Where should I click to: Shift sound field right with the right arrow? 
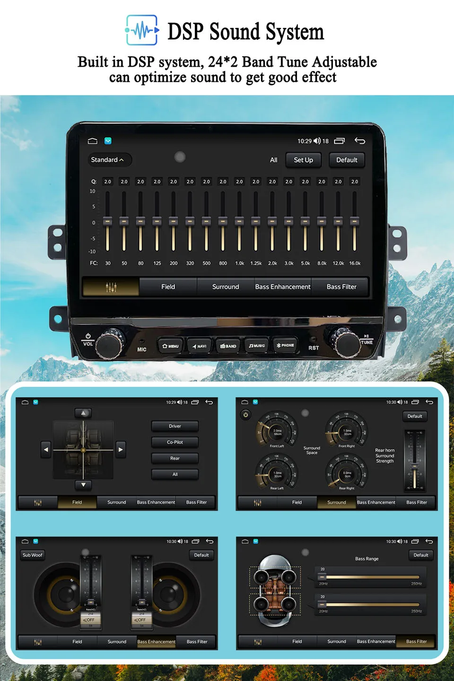pos(121,450)
